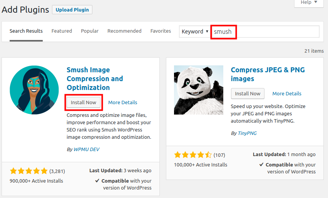Click the Smush five-star rating
The image size is (328, 198).
pyautogui.click(x=29, y=171)
